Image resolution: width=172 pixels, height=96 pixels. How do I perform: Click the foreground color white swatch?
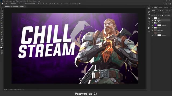coord(1,47)
